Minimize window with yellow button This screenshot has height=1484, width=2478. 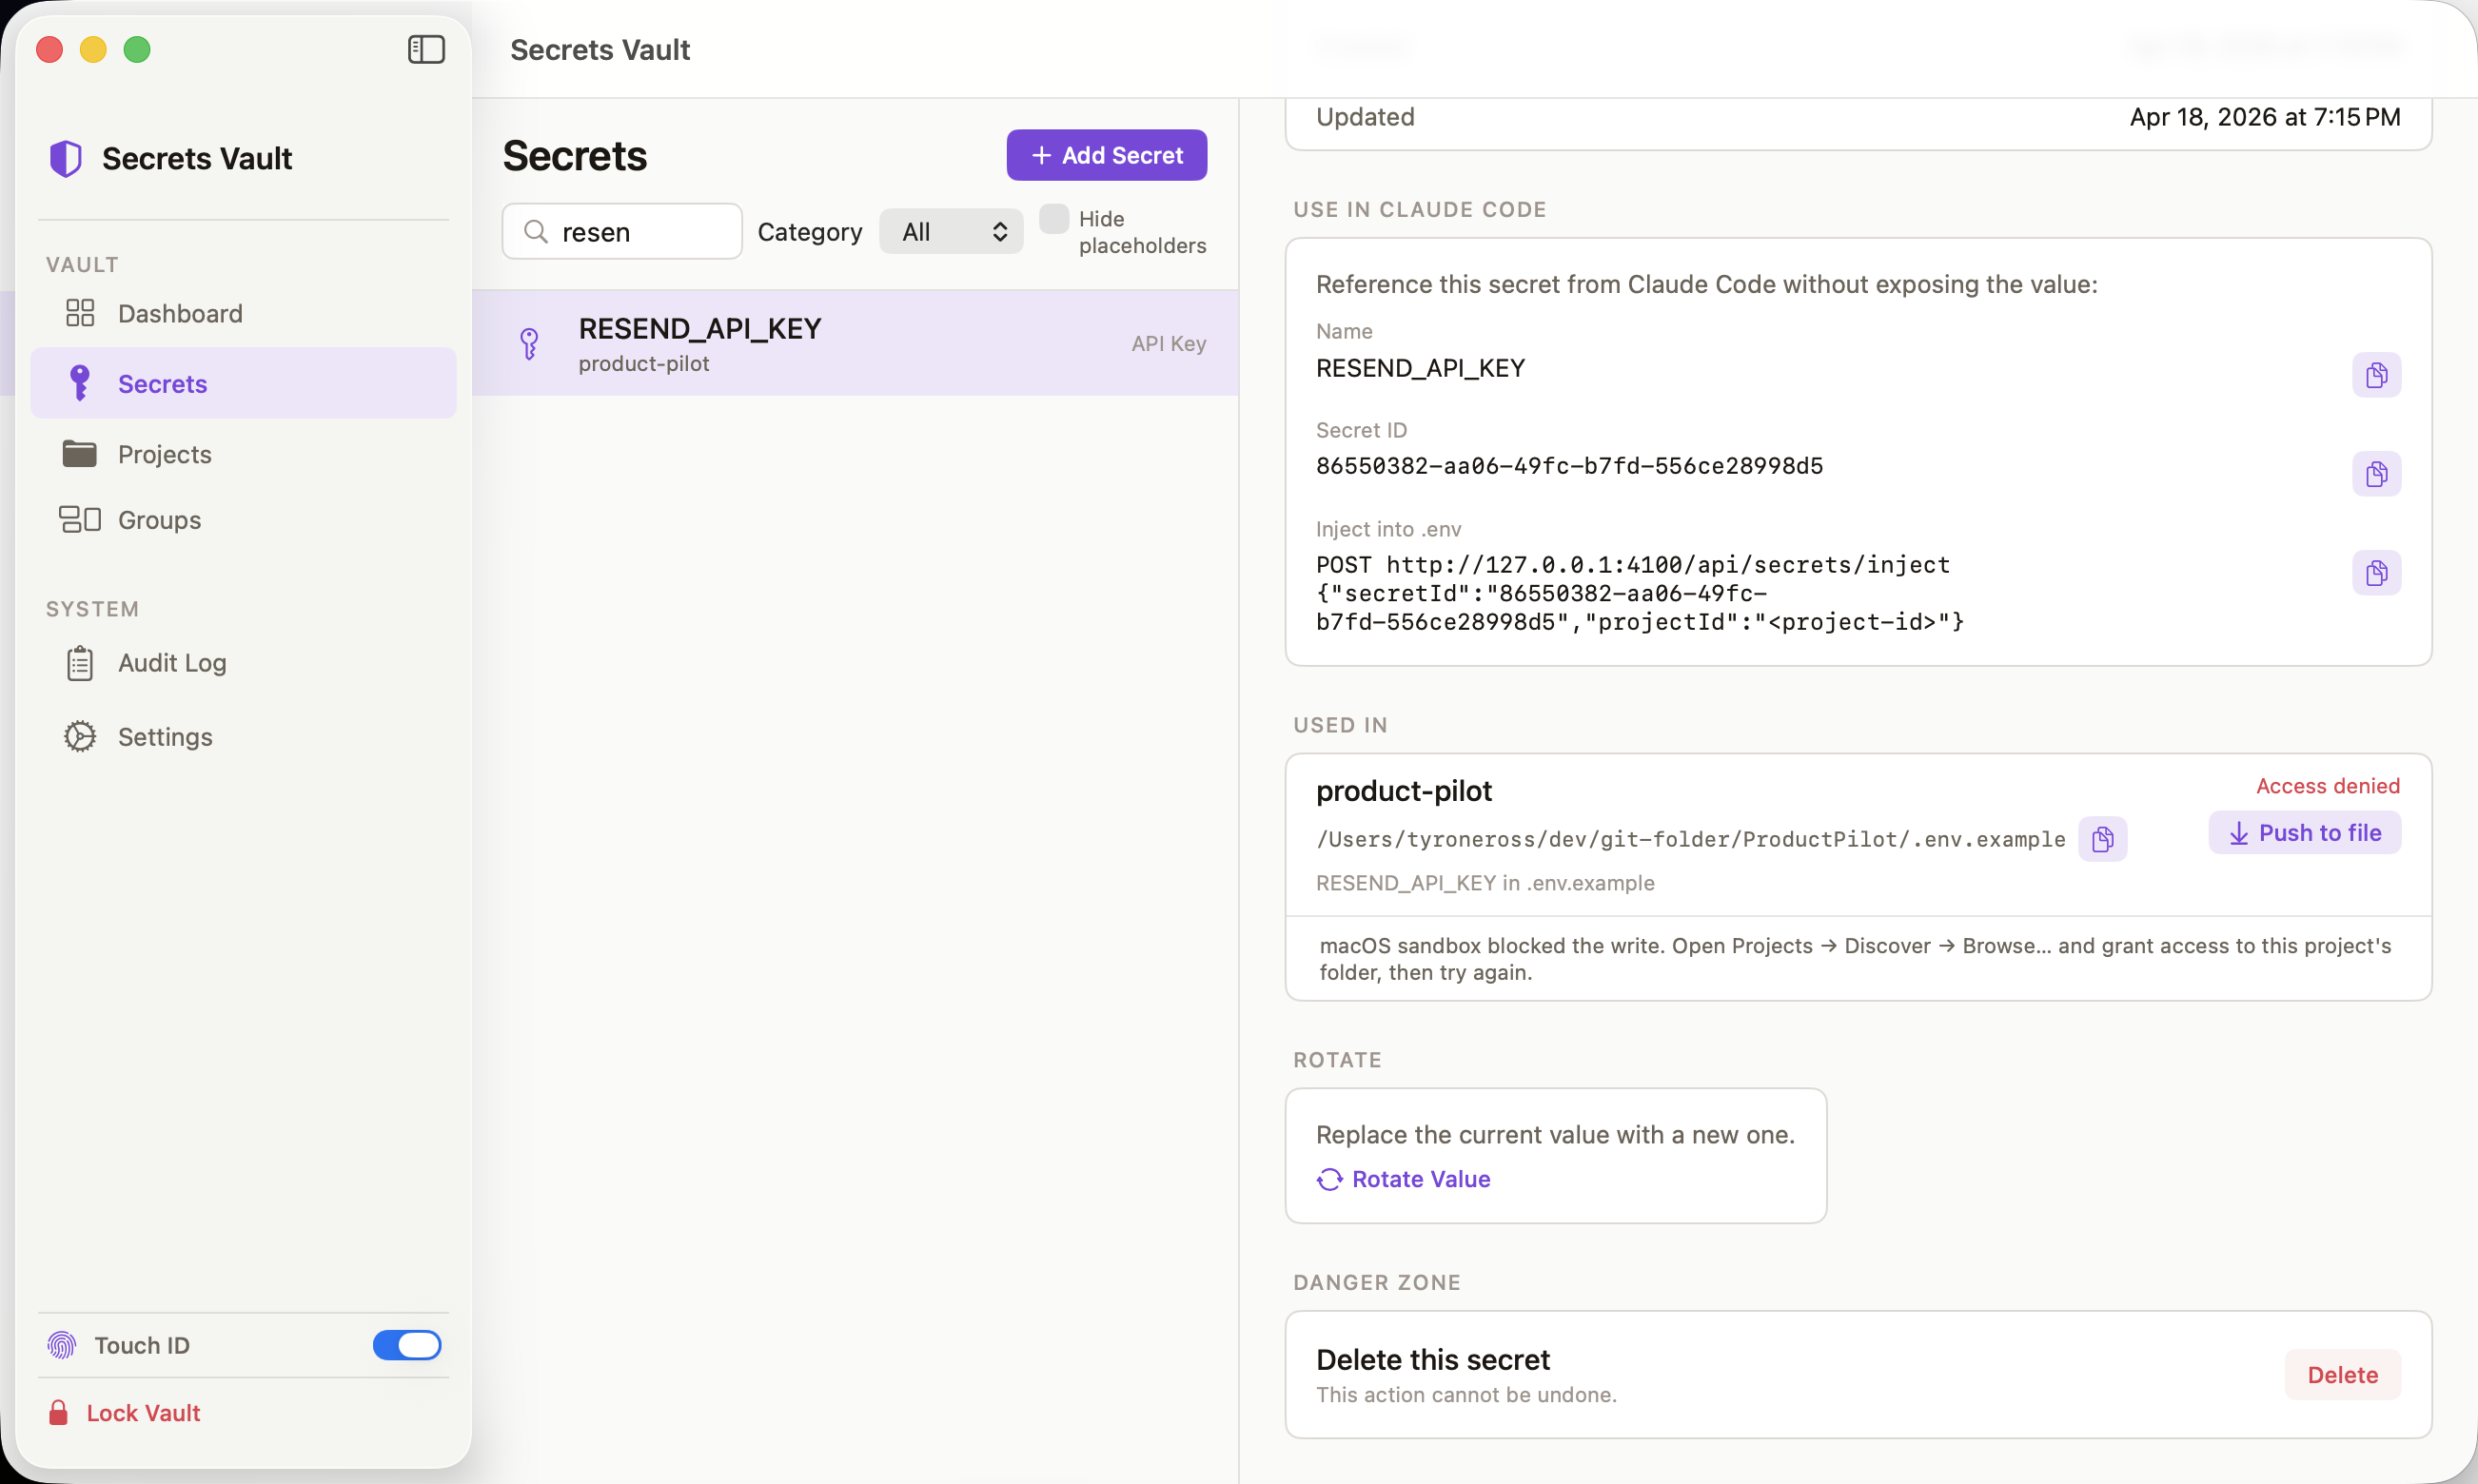(93, 49)
